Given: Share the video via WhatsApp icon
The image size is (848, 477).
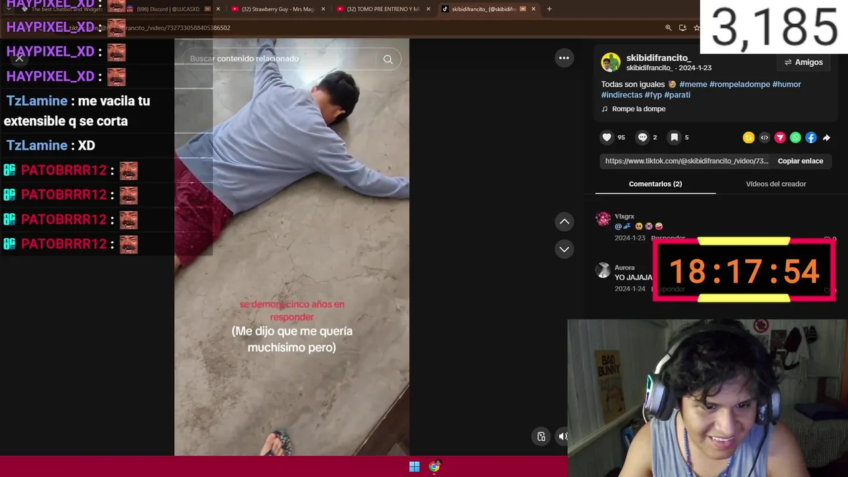Looking at the screenshot, I should point(796,138).
